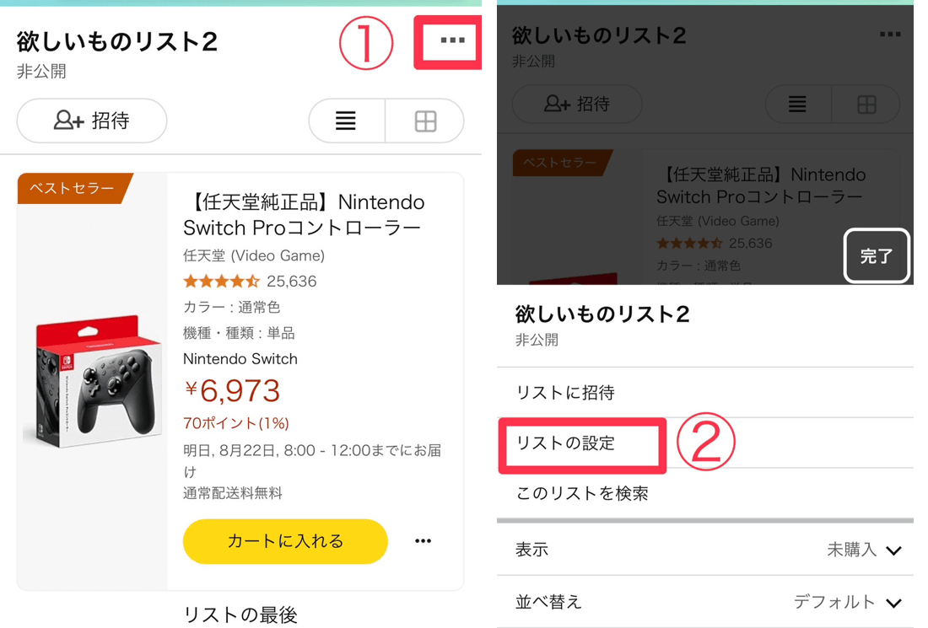Open the Nintendo Switch Proコントローラー product title
928x628 pixels.
[x=304, y=215]
